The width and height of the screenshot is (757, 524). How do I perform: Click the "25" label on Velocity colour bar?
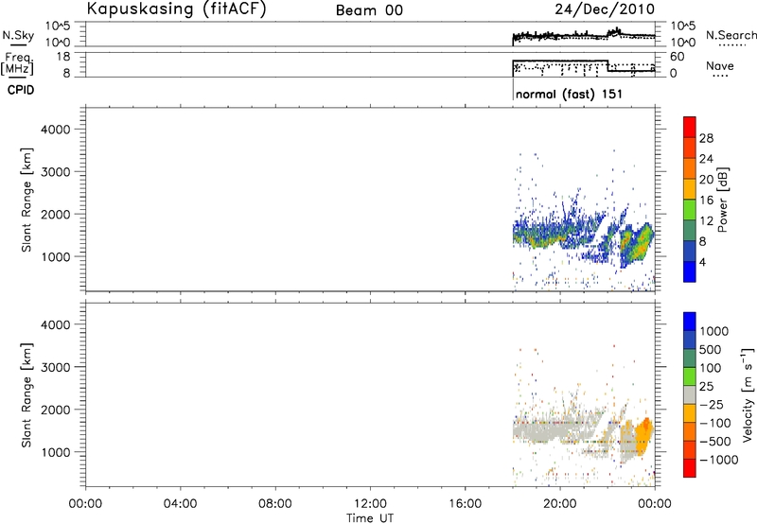coord(706,387)
